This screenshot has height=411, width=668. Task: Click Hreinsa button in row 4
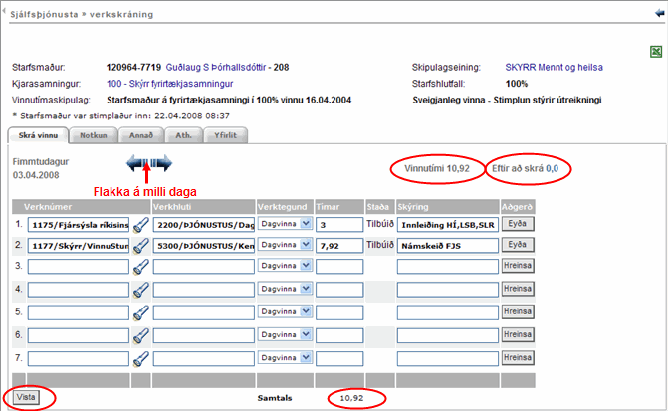[x=518, y=289]
